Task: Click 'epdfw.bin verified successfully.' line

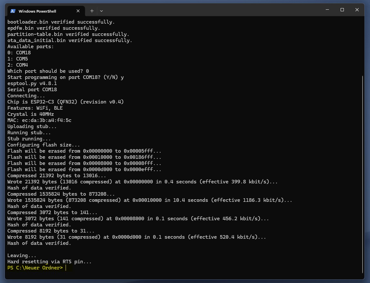Action: point(54,28)
